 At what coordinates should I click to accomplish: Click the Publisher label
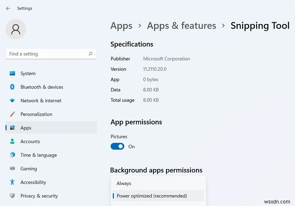120,59
